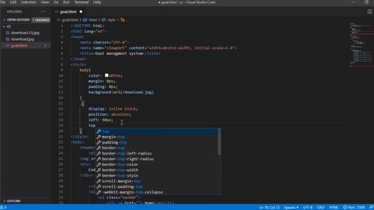Open the notifications icon in status bar
The image size is (374, 210).
[x=371, y=208]
